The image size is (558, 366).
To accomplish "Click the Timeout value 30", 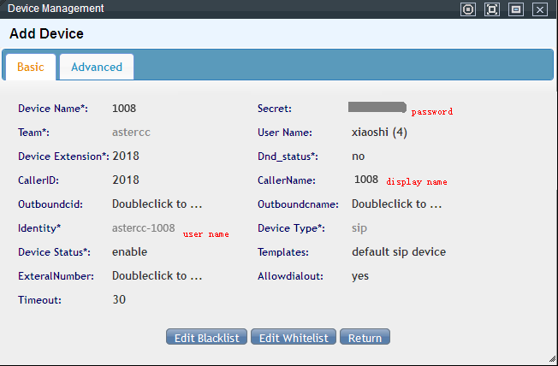I will [x=119, y=300].
